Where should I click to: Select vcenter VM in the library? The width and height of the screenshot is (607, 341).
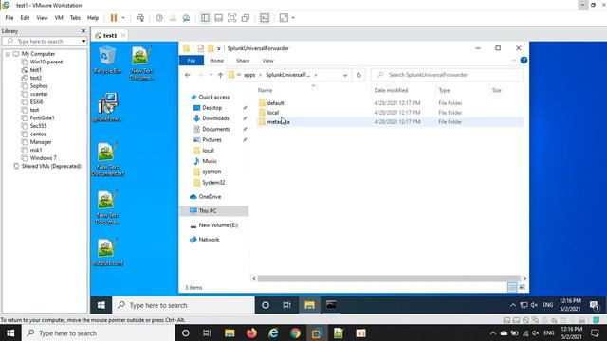(x=39, y=94)
